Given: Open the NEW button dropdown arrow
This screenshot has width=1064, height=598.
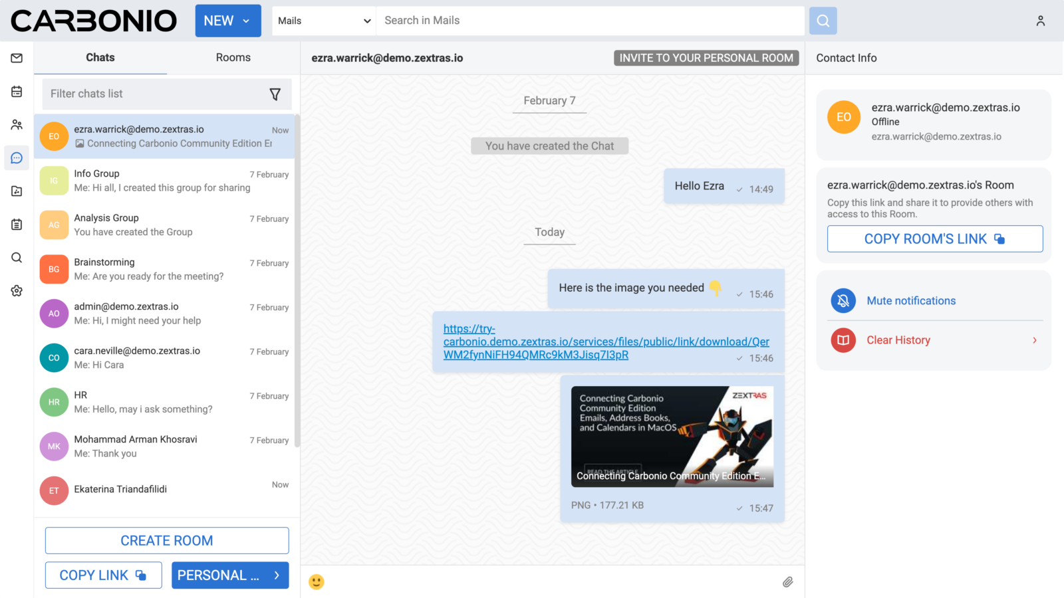Looking at the screenshot, I should pyautogui.click(x=245, y=21).
